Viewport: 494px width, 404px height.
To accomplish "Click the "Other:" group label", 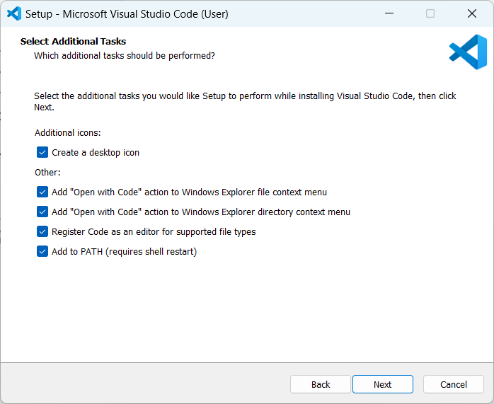I will 48,172.
